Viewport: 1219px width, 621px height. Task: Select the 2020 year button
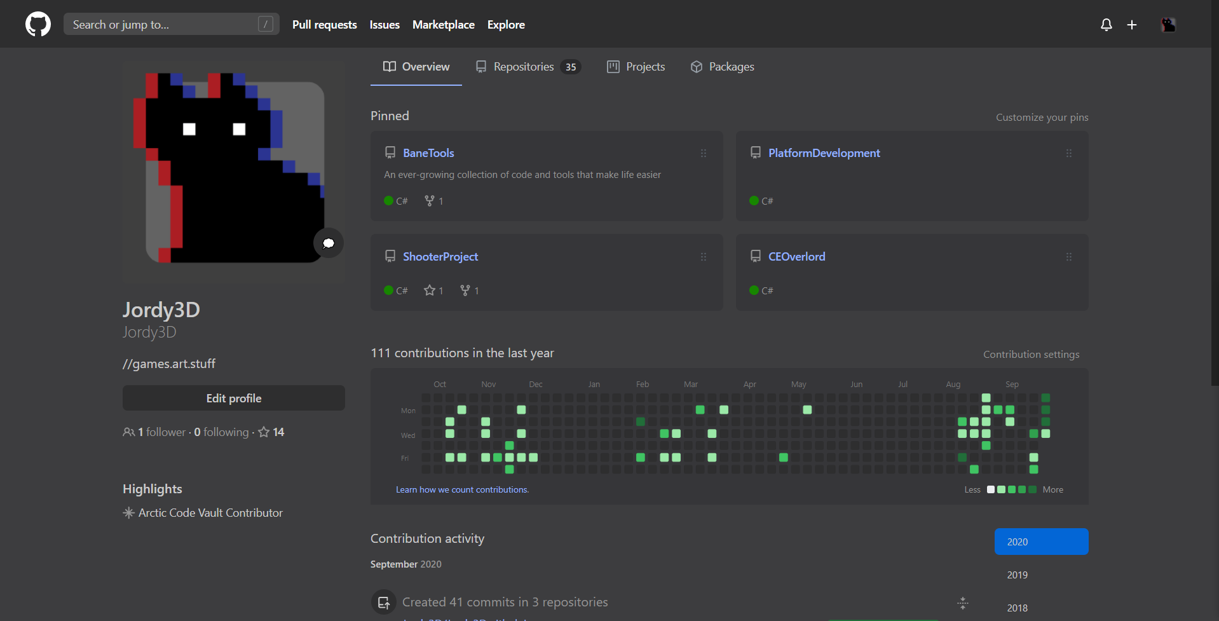pyautogui.click(x=1041, y=542)
